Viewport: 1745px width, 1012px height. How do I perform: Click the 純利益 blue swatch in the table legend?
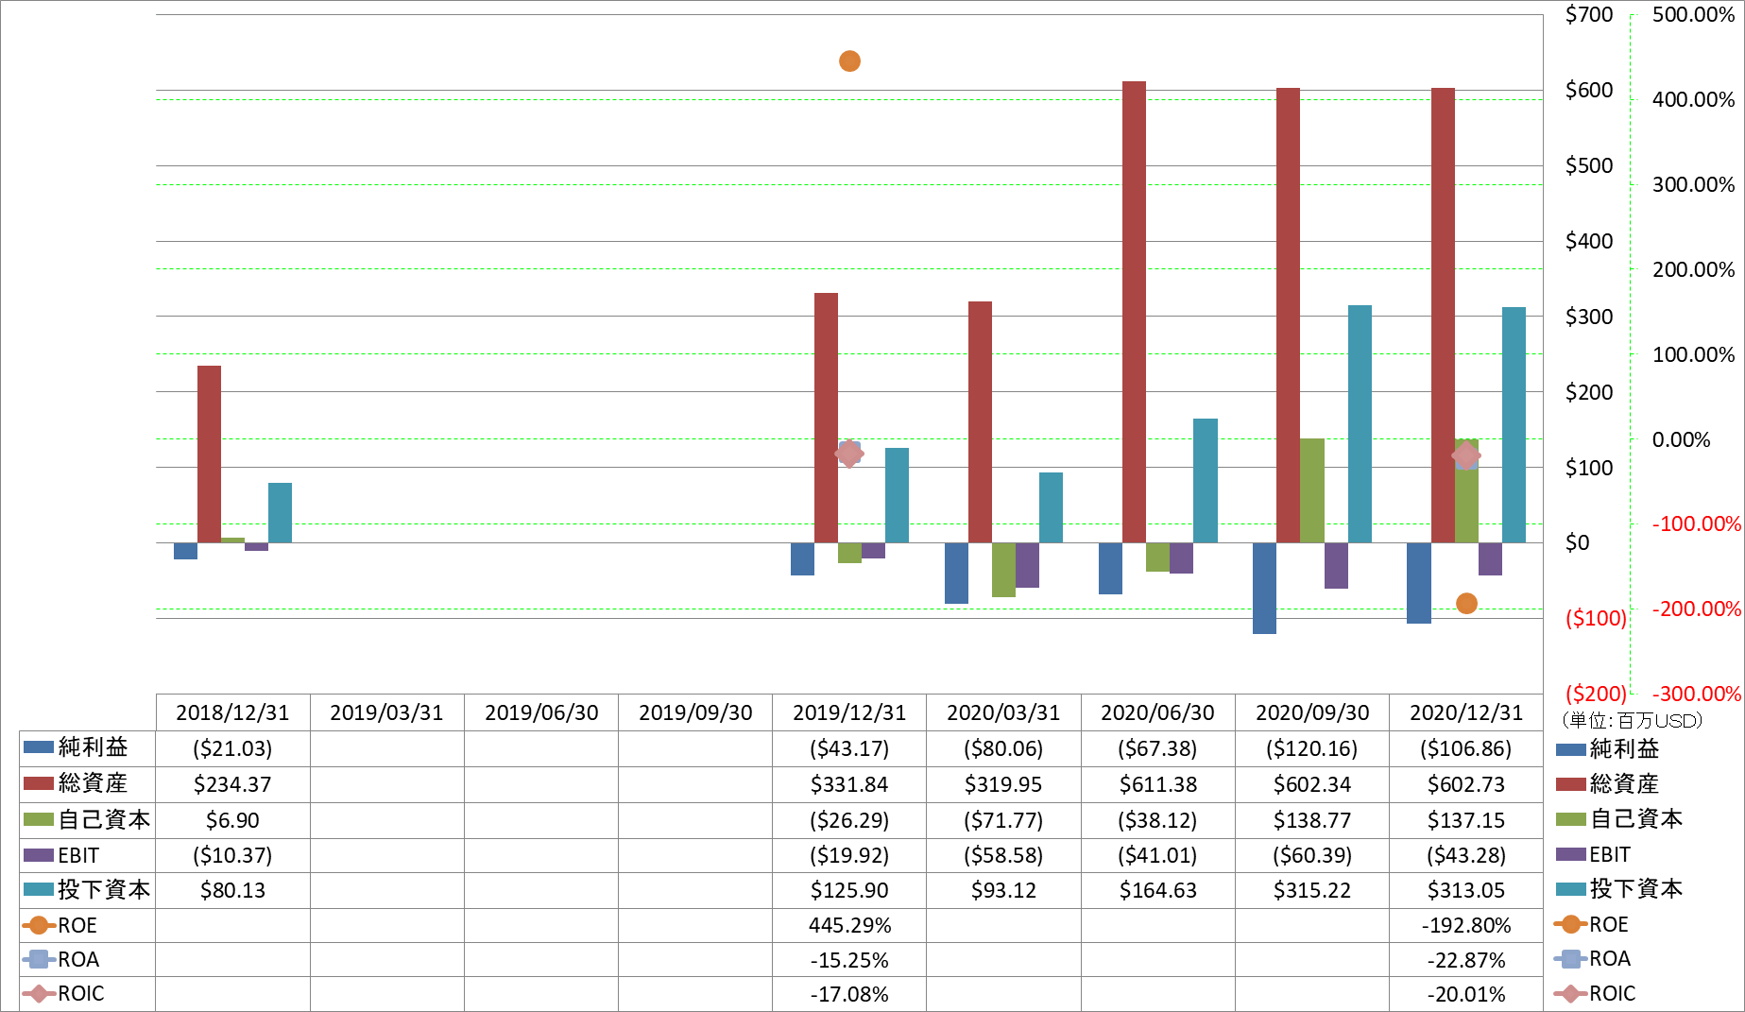click(39, 746)
